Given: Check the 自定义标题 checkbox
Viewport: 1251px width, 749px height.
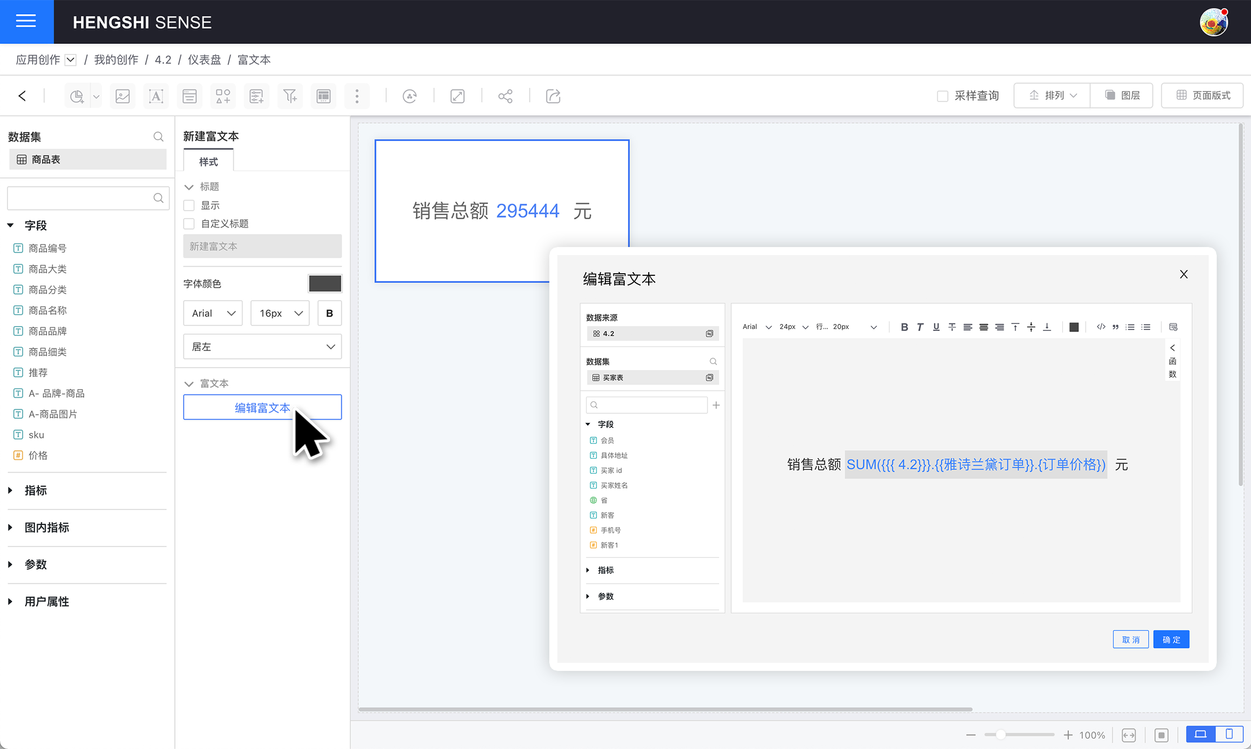Looking at the screenshot, I should pyautogui.click(x=189, y=223).
